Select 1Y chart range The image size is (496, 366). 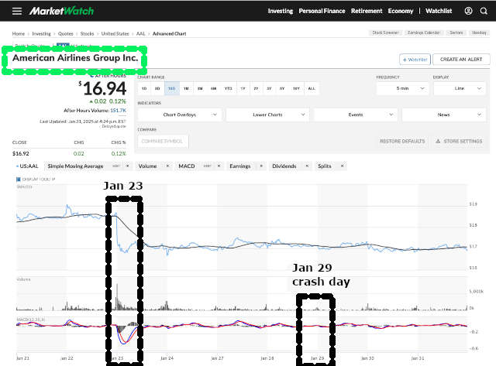tap(243, 88)
